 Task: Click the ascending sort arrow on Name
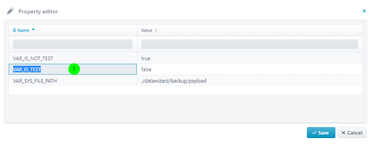pyautogui.click(x=33, y=30)
